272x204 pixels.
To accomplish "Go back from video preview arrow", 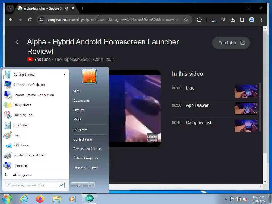I will coord(18,42).
